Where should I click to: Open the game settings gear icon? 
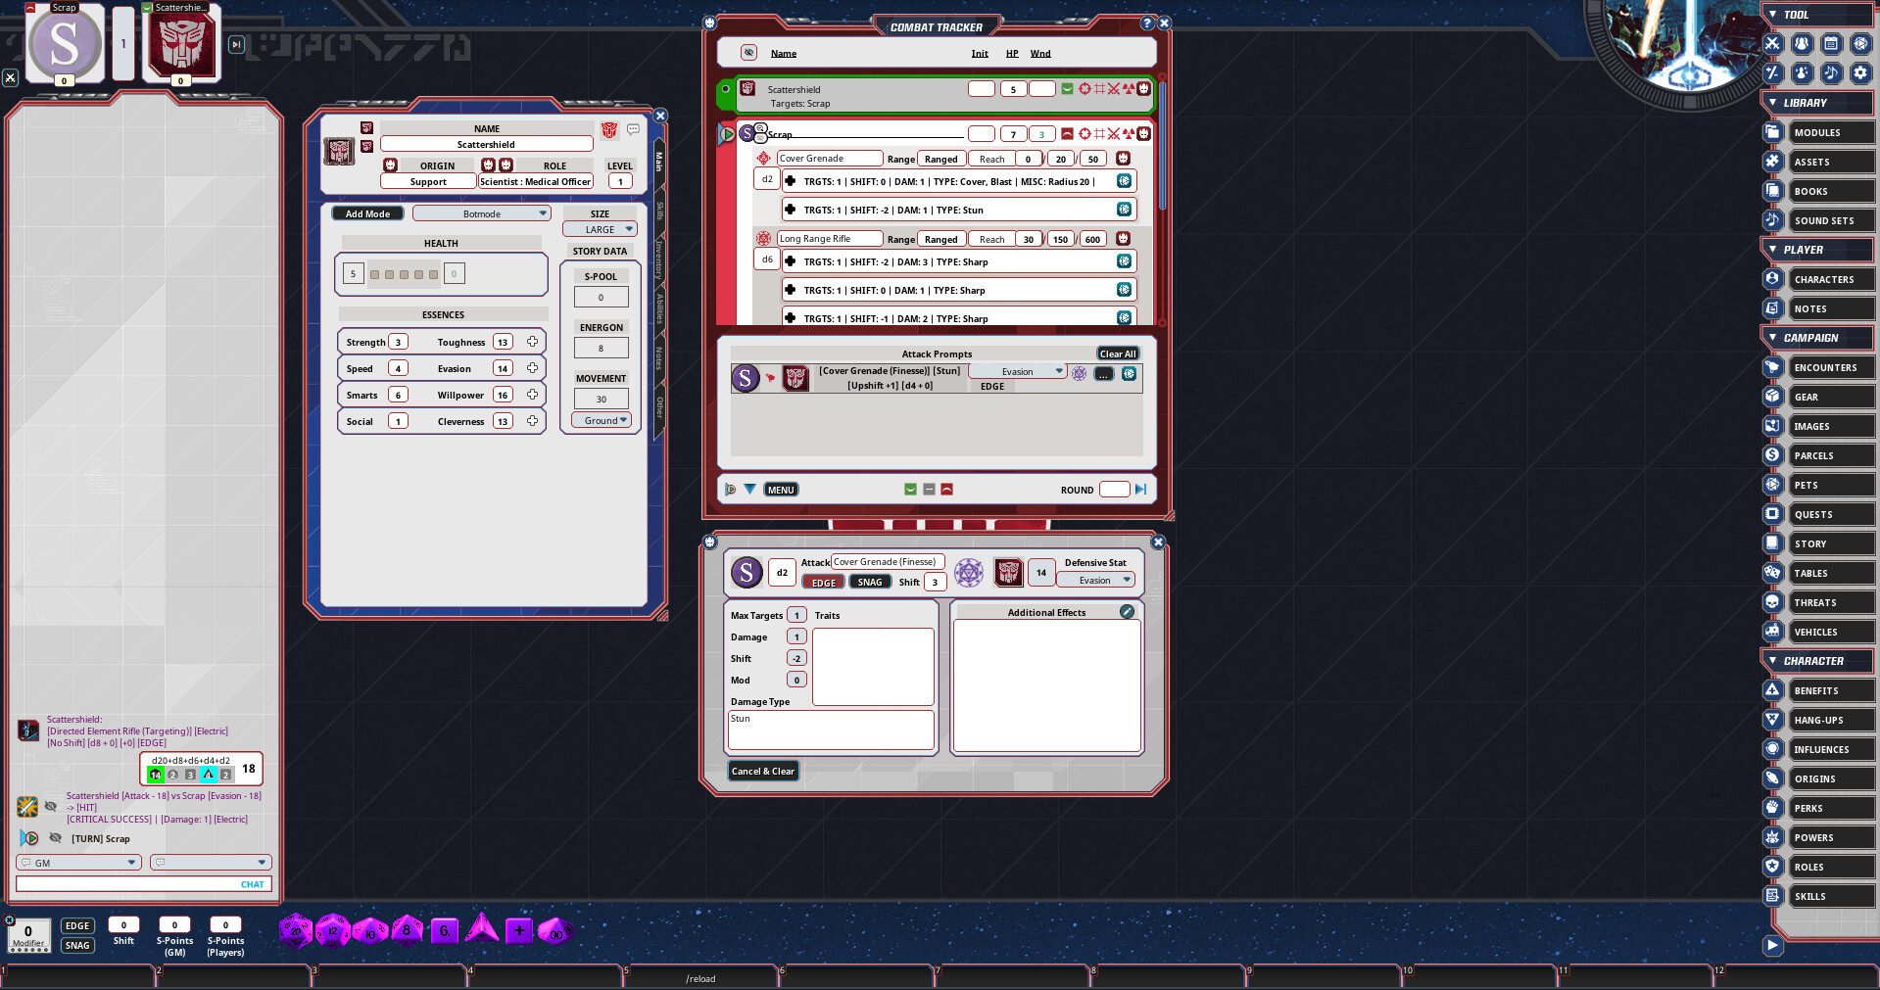coord(1859,72)
